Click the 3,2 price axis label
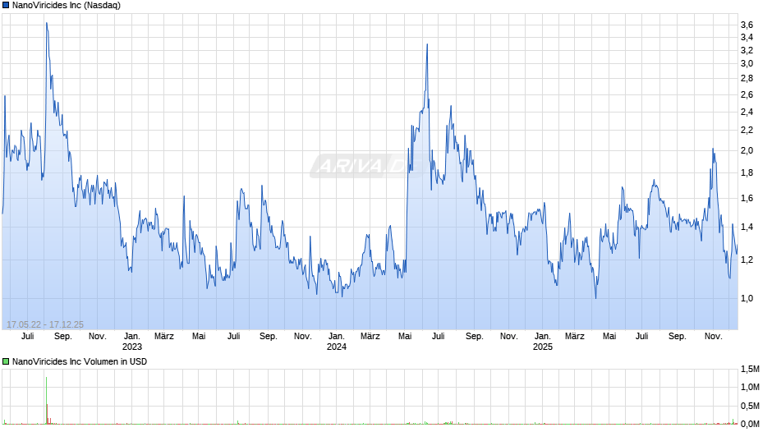The width and height of the screenshot is (772, 432). point(747,50)
